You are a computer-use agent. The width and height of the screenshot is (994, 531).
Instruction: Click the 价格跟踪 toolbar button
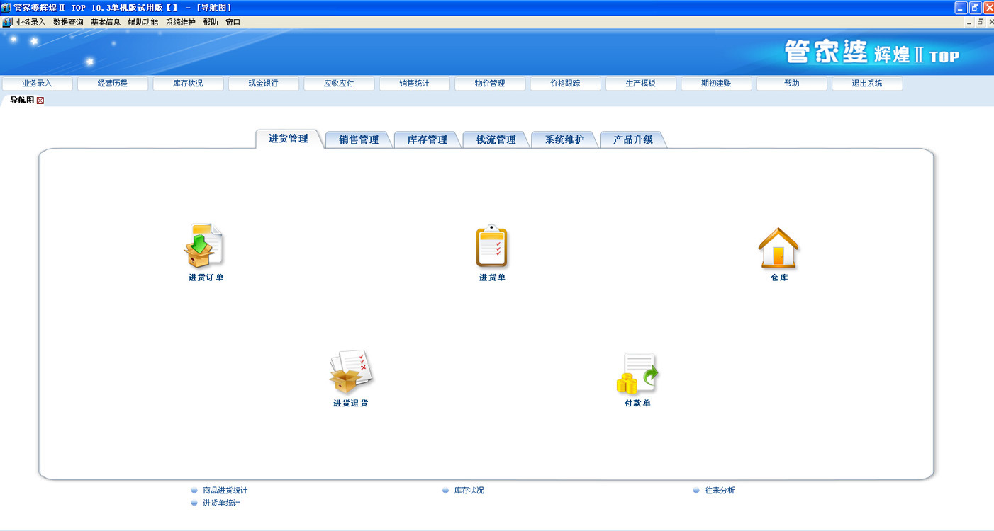click(565, 83)
